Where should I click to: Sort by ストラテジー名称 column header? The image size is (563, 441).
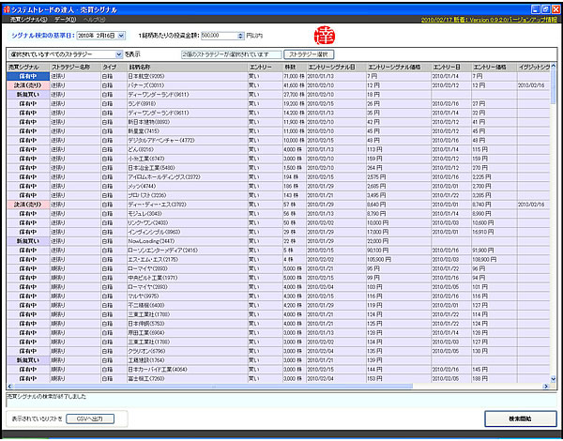75,68
